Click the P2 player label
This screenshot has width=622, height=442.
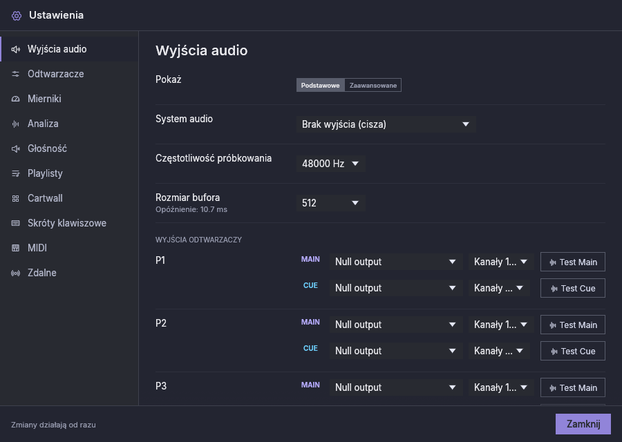160,323
